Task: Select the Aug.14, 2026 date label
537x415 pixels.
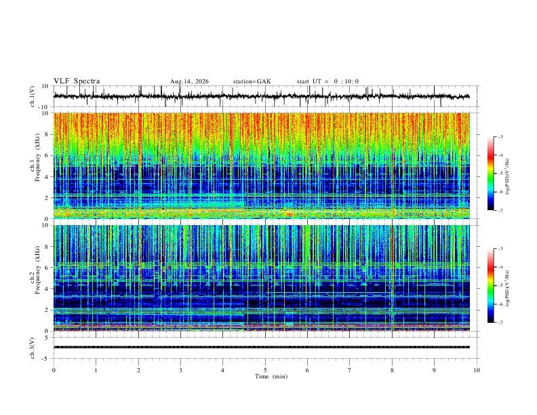Action: (x=189, y=81)
